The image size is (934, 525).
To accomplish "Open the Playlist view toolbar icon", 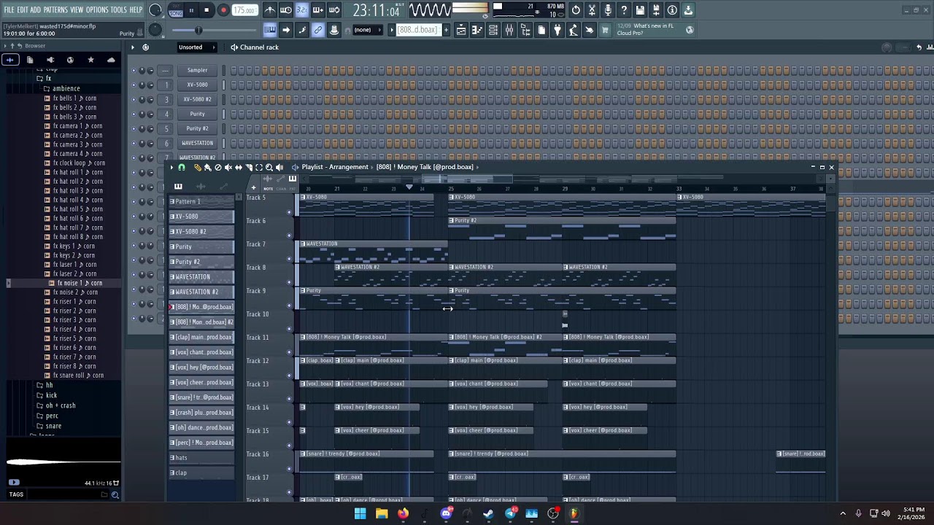I will [461, 30].
